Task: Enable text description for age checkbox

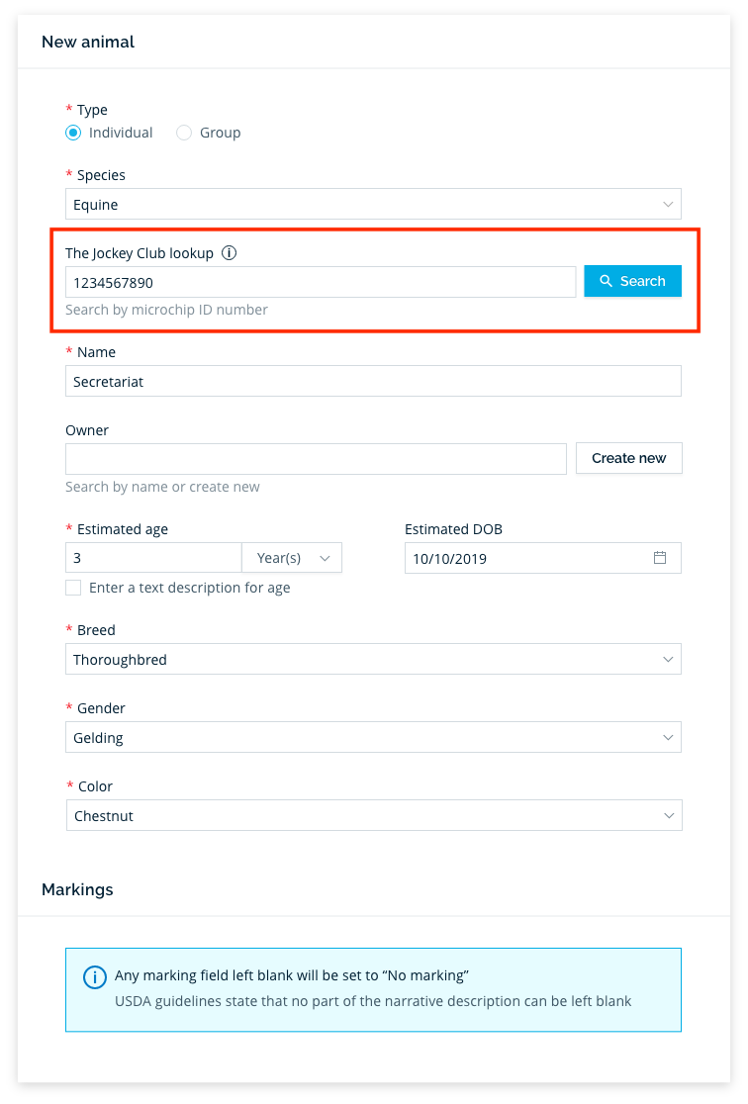Action: 73,588
